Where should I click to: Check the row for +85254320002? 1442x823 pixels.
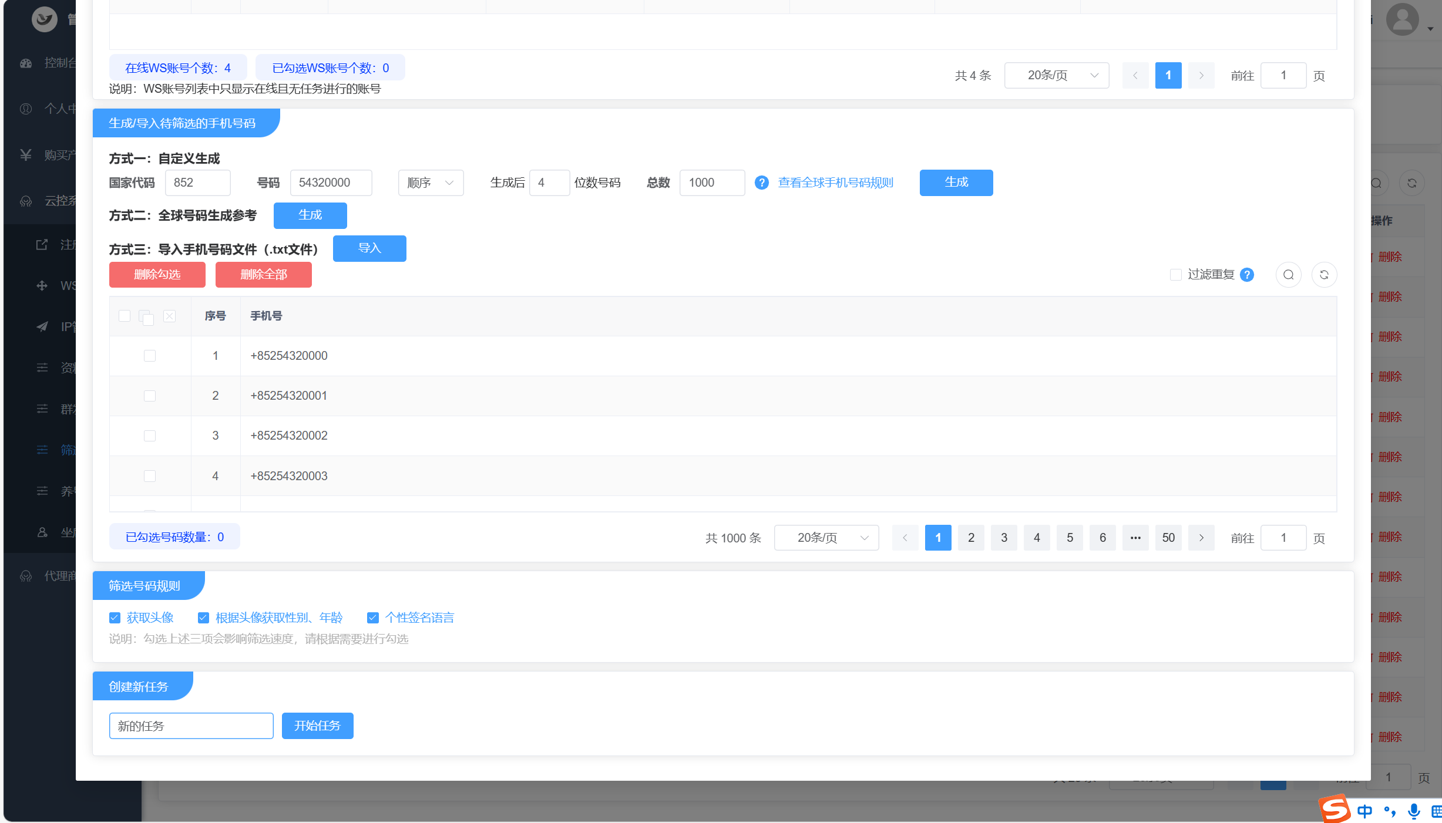click(x=150, y=436)
